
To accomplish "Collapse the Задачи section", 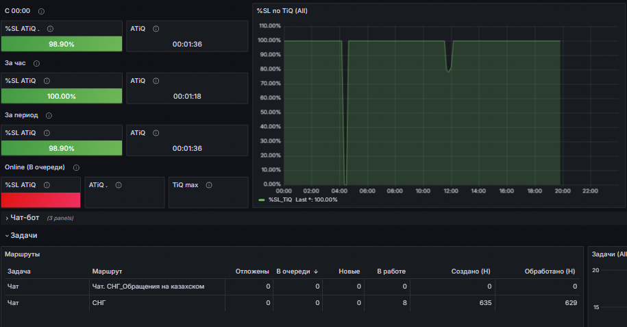I will click(21, 235).
